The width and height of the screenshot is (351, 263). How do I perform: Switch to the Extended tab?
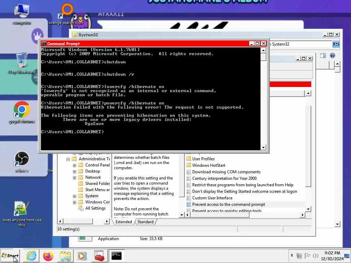[123, 222]
